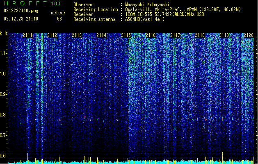Click the 2111 time marker
The width and height of the screenshot is (258, 164).
click(x=27, y=35)
